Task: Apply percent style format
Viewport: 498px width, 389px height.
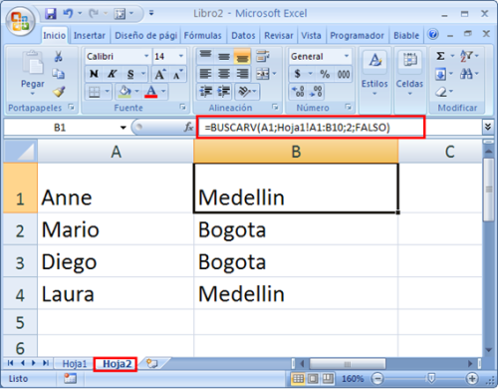Action: tap(325, 74)
